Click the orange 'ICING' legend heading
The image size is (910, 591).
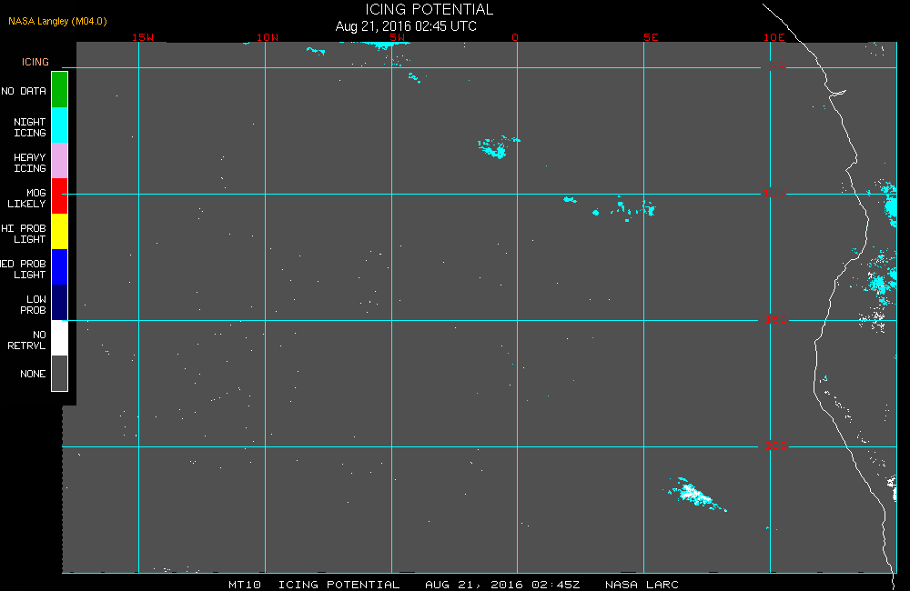point(35,62)
